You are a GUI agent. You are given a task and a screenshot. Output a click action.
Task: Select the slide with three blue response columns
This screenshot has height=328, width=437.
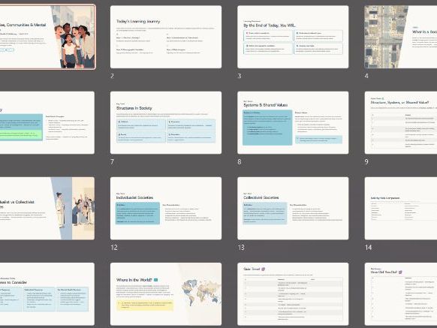click(x=47, y=294)
